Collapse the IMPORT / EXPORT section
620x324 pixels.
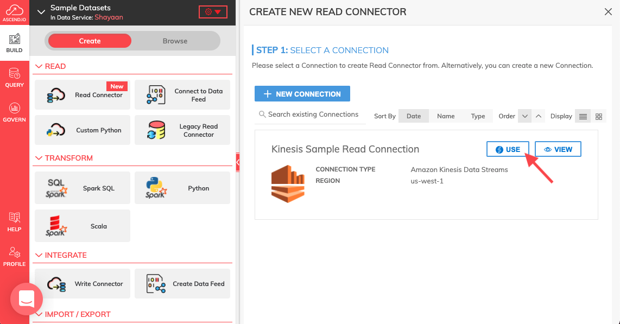tap(39, 314)
